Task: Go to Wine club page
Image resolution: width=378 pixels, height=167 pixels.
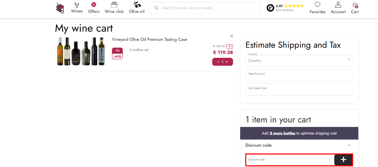Action: (114, 8)
